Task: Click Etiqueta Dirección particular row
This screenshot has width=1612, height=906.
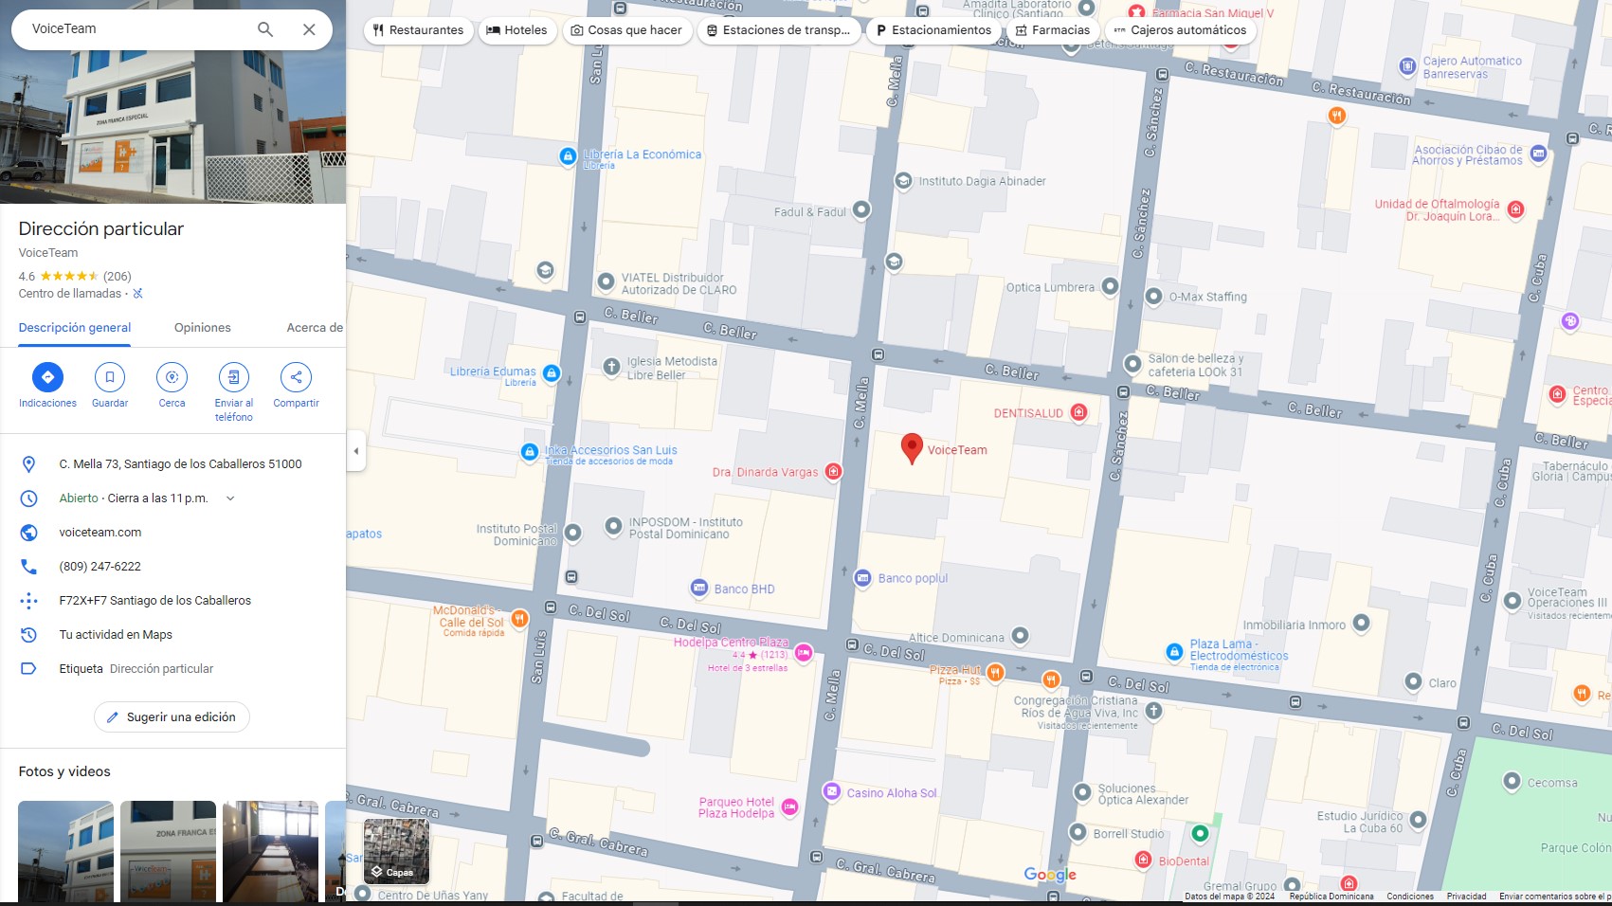Action: (172, 669)
